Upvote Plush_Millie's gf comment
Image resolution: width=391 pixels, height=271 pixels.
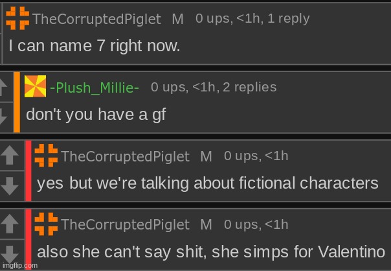tap(3, 87)
